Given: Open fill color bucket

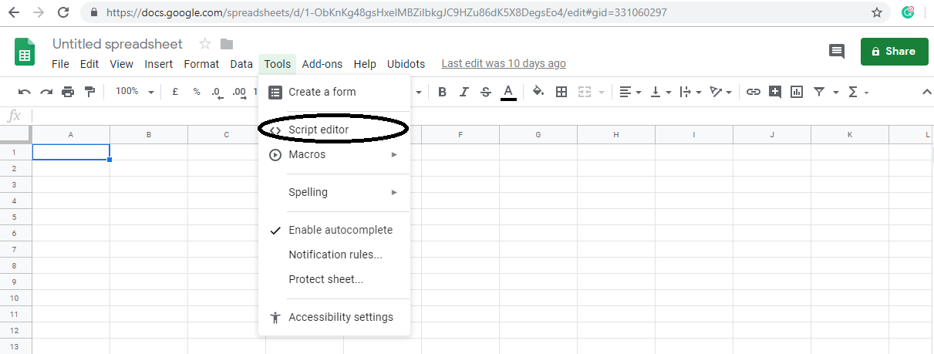Looking at the screenshot, I should [x=538, y=92].
